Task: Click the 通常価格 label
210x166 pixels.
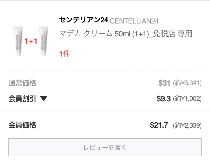Action: coord(22,83)
